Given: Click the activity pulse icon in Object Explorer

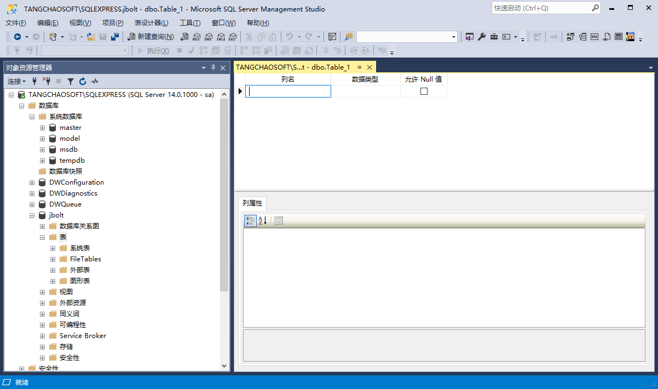Looking at the screenshot, I should tap(95, 81).
